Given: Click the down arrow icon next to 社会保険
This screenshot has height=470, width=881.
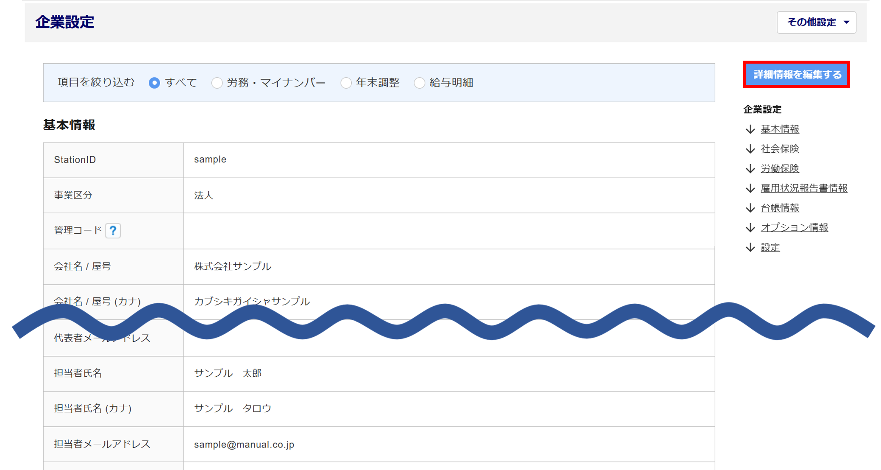Looking at the screenshot, I should tap(750, 149).
